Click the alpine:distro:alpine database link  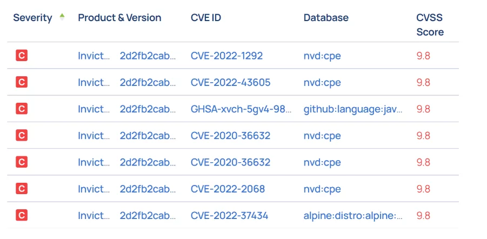point(353,216)
